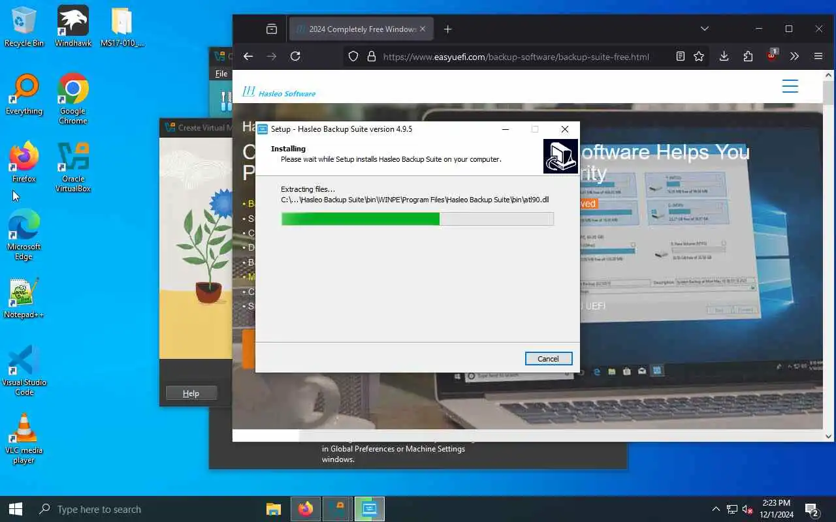Open the Hasleo site hamburger menu

pyautogui.click(x=790, y=86)
